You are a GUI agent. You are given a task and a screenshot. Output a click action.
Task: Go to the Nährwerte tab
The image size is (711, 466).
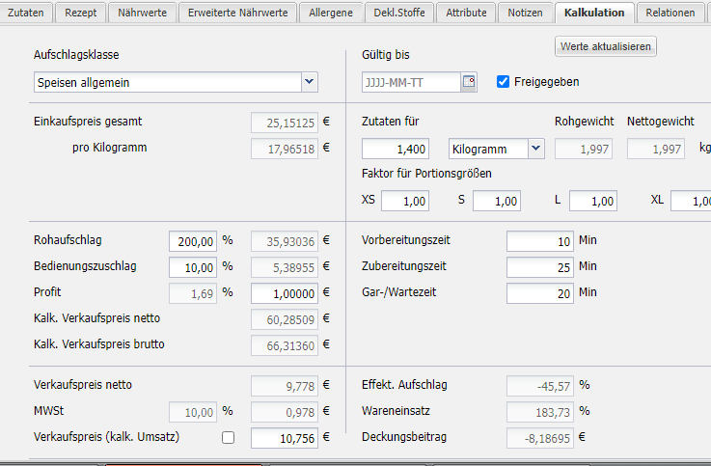141,13
